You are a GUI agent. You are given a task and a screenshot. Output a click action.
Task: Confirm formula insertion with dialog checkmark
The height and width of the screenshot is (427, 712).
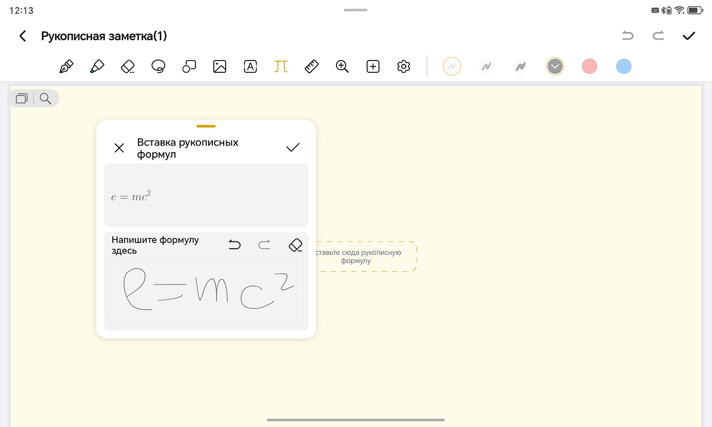293,148
